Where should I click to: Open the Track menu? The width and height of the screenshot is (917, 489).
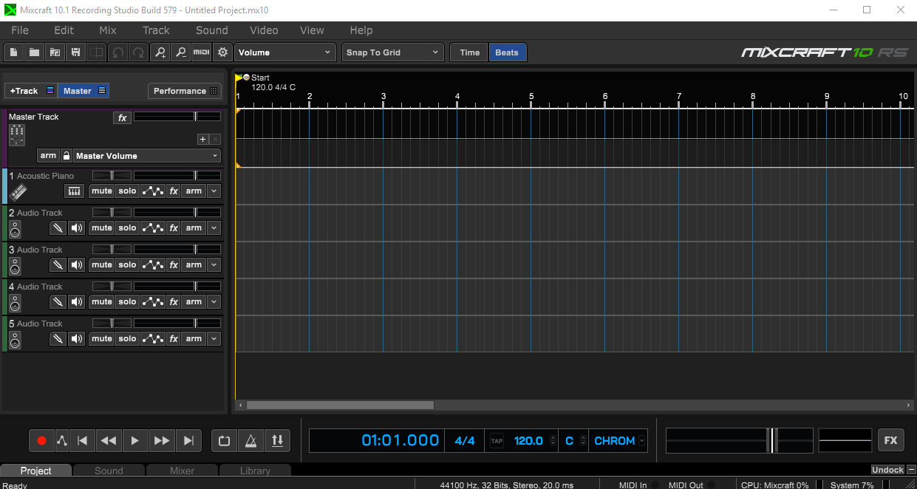156,30
